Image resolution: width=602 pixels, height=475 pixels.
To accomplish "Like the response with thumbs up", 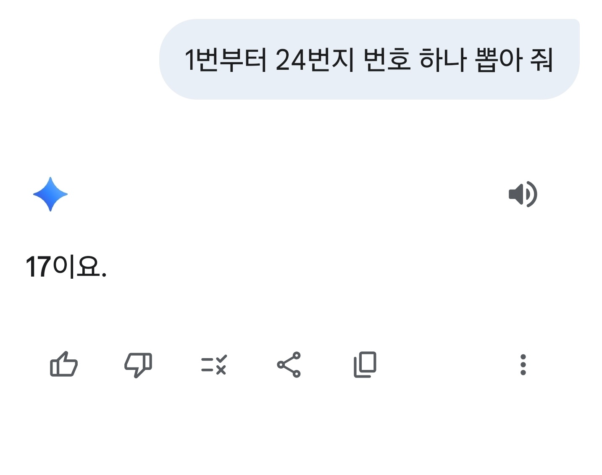I will pyautogui.click(x=64, y=364).
